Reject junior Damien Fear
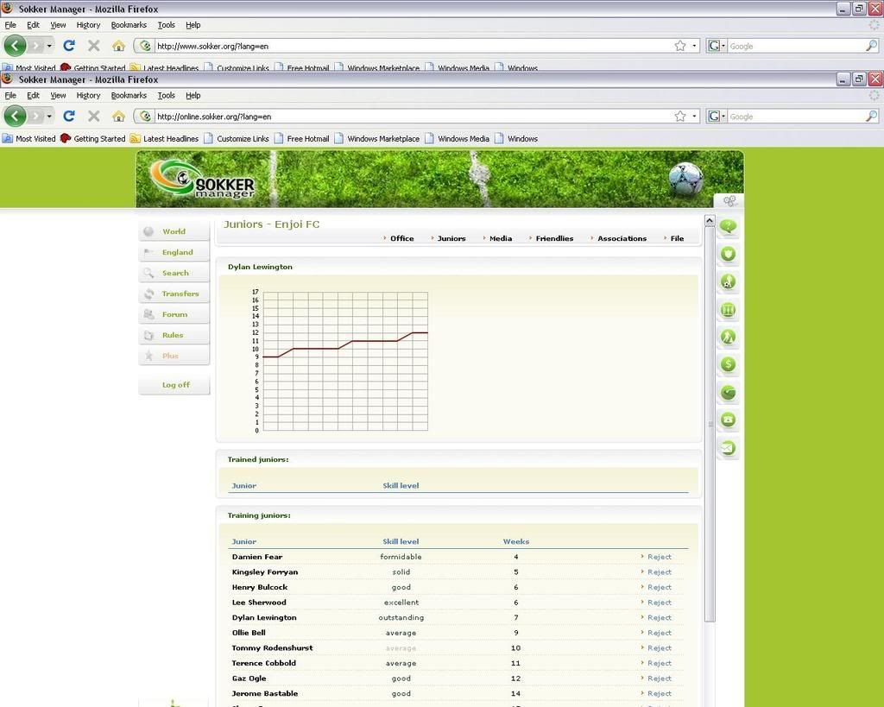 pyautogui.click(x=659, y=557)
